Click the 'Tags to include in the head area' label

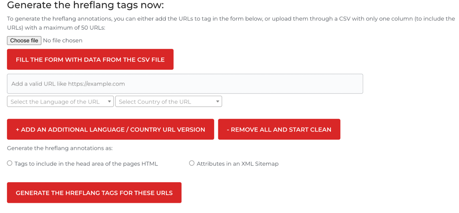click(86, 164)
